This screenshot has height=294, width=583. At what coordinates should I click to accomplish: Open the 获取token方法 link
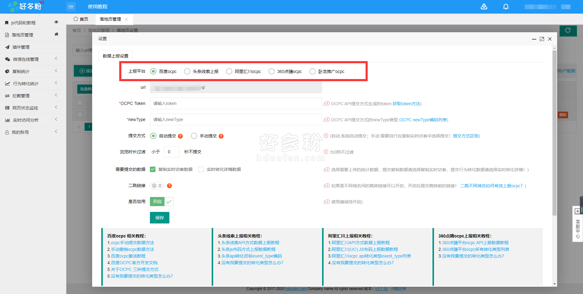point(406,104)
